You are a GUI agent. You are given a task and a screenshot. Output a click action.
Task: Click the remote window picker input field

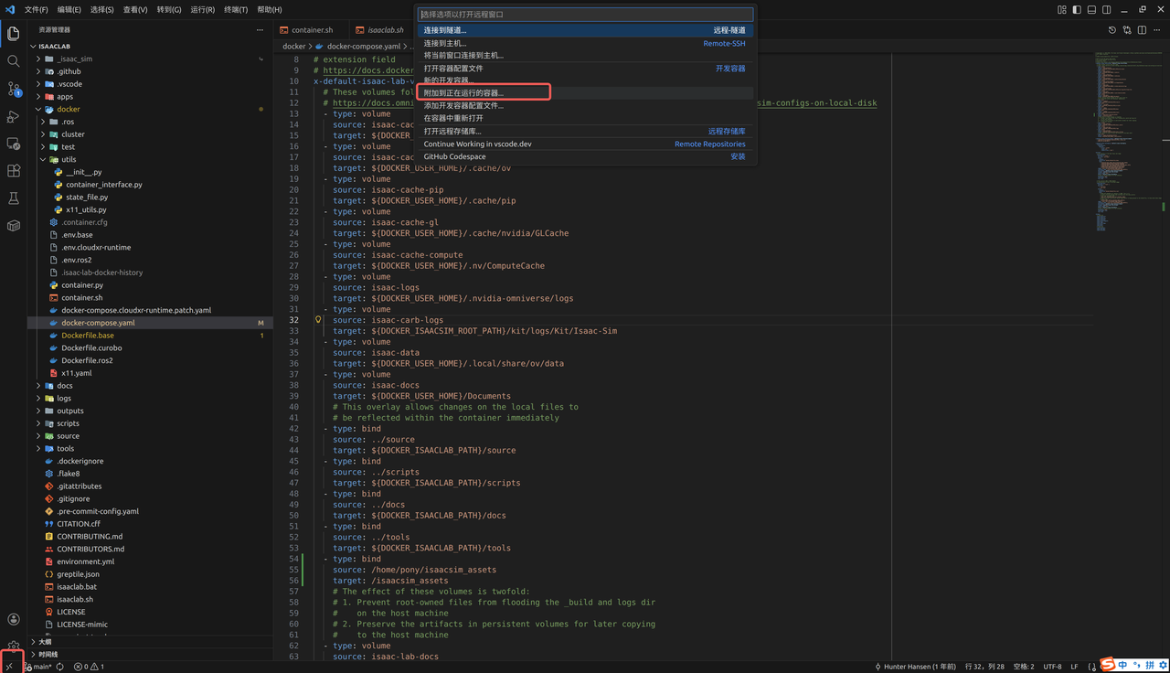[x=585, y=15]
